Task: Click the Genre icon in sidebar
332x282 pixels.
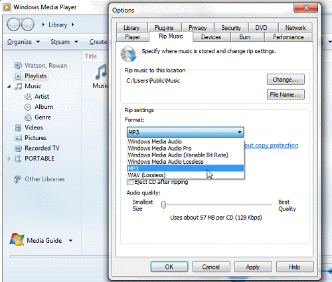Action: click(28, 117)
